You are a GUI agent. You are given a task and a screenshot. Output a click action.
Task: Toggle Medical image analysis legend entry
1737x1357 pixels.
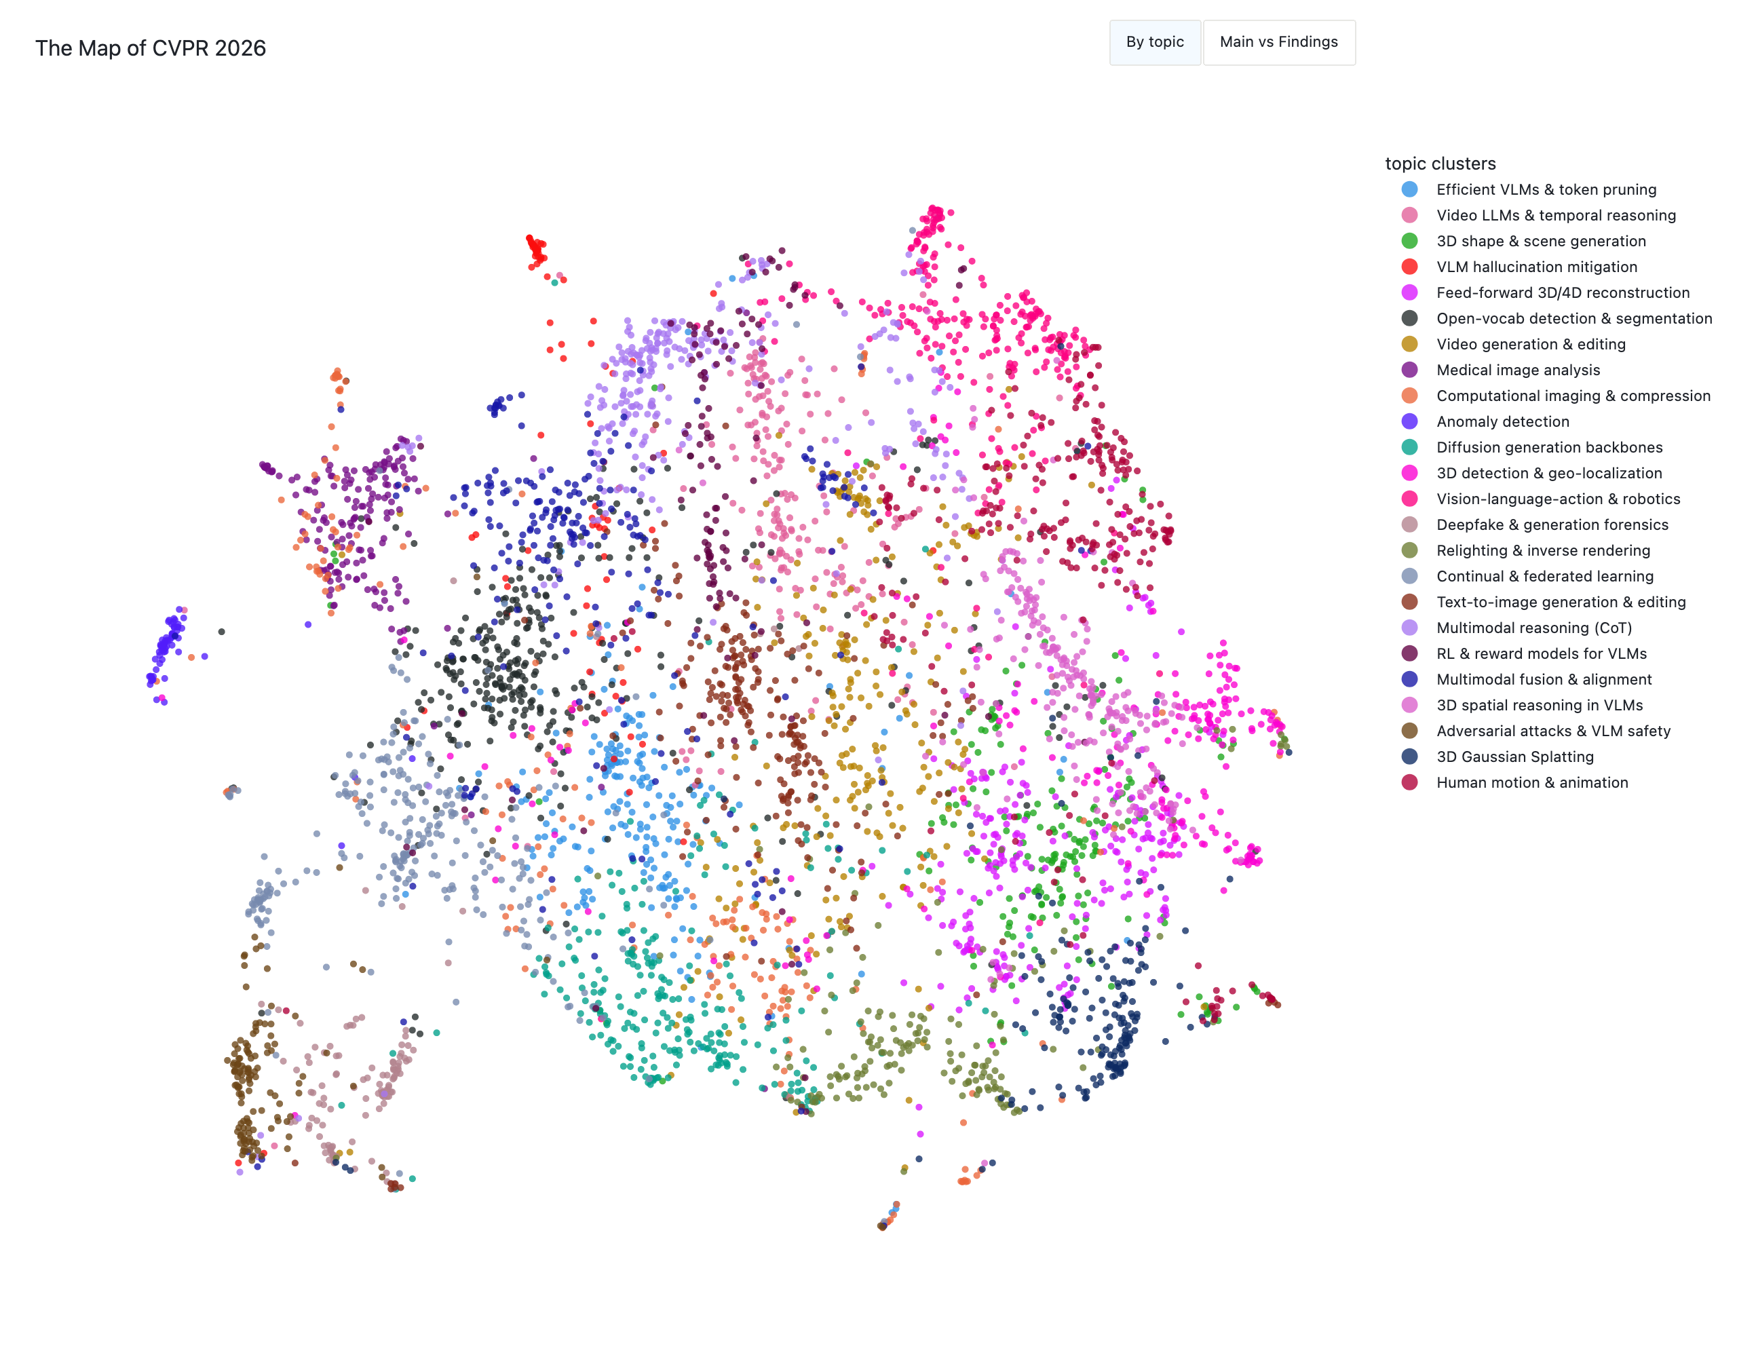1501,370
